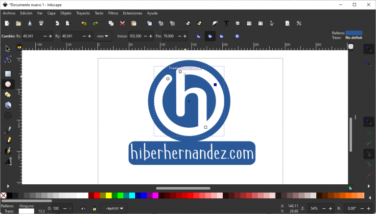Open the mm units dropdown

pyautogui.click(x=103, y=36)
